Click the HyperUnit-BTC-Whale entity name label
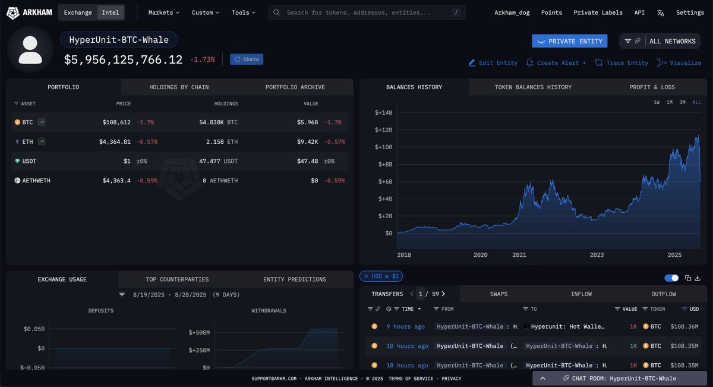Screen dimensions: 713x387 click(119, 40)
